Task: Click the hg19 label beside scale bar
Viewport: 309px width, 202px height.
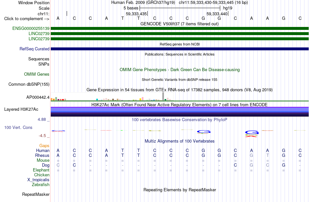Action: 228,8
